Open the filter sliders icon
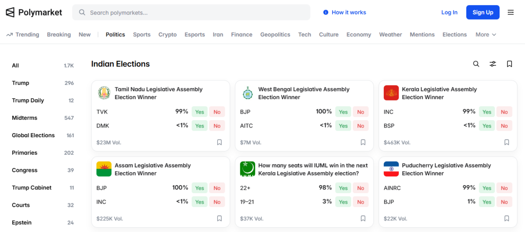This screenshot has height=232, width=525. click(493, 64)
